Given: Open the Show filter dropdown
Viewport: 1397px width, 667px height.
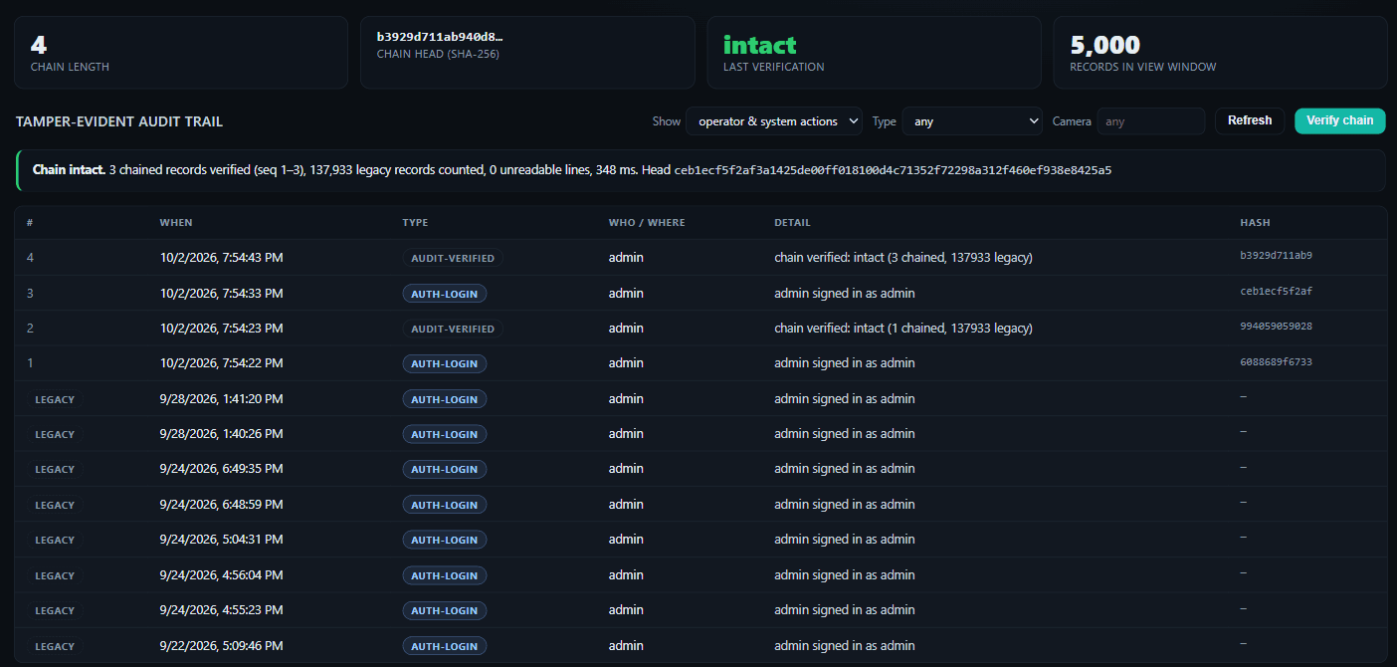Looking at the screenshot, I should click(774, 121).
